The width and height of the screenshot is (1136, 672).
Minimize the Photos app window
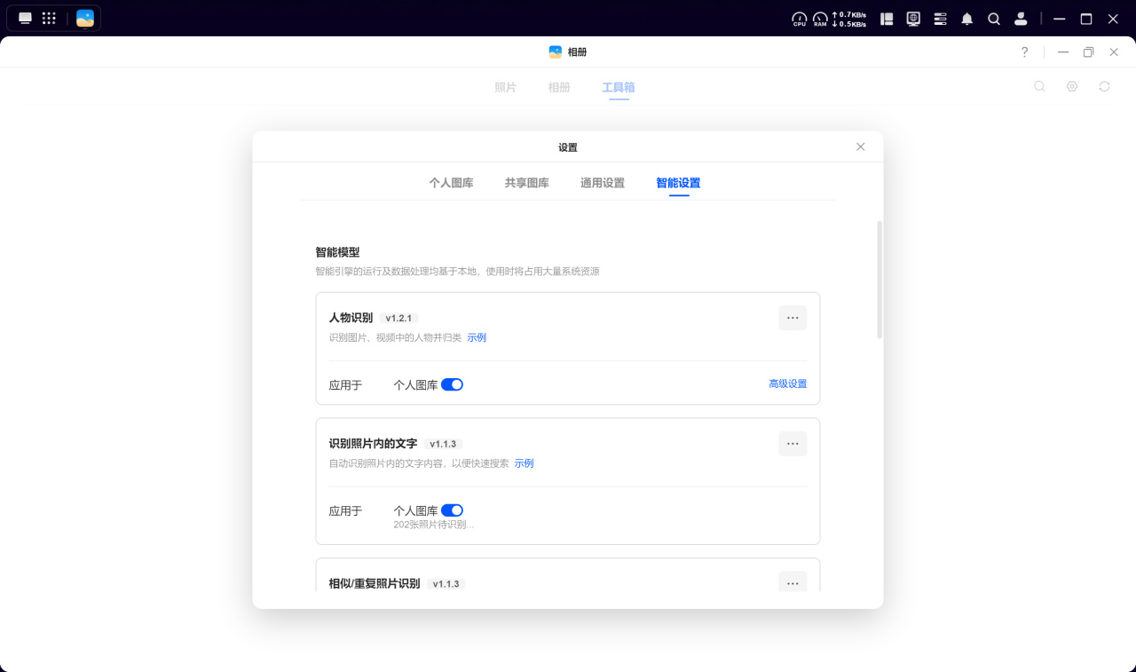coord(1063,52)
